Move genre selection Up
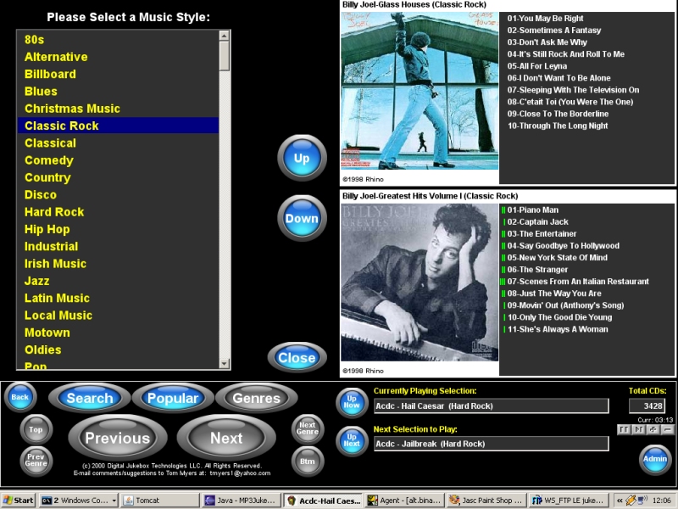678x509 pixels. pyautogui.click(x=302, y=158)
